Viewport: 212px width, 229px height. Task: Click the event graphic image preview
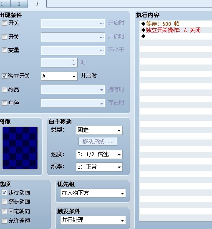pyautogui.click(x=20, y=148)
